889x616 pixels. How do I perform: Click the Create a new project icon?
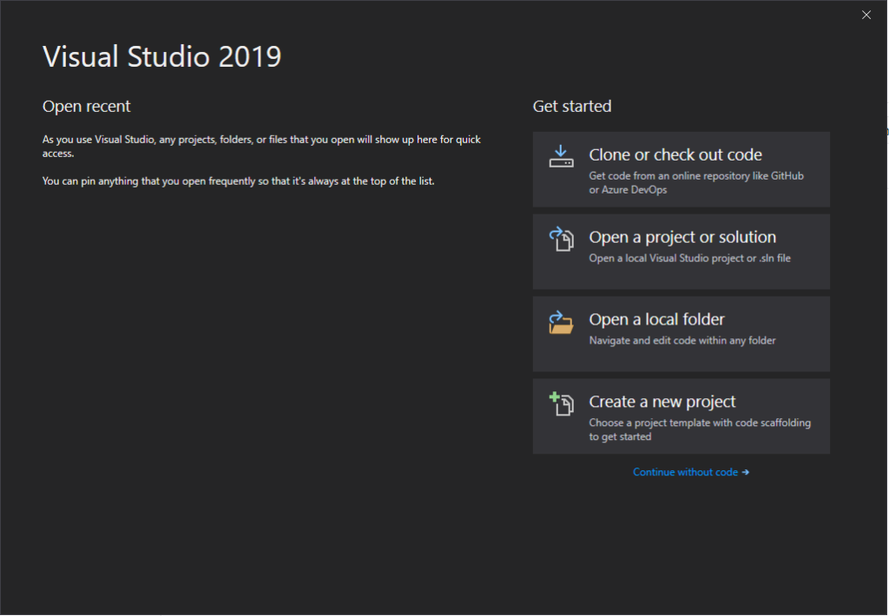561,403
